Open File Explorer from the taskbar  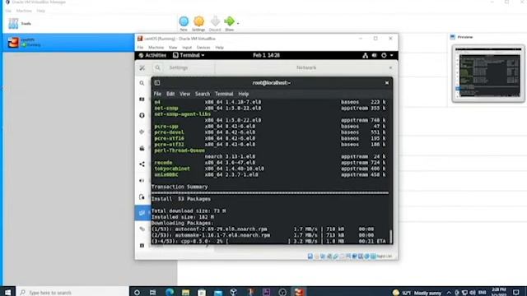pos(185,293)
